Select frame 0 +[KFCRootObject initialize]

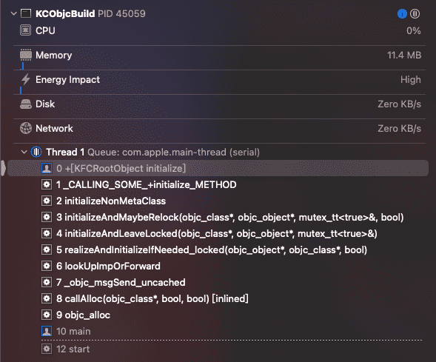coord(218,168)
